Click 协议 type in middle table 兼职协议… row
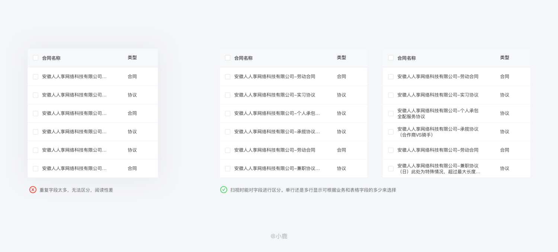Screen dimensions: 558x252 [x=341, y=168]
